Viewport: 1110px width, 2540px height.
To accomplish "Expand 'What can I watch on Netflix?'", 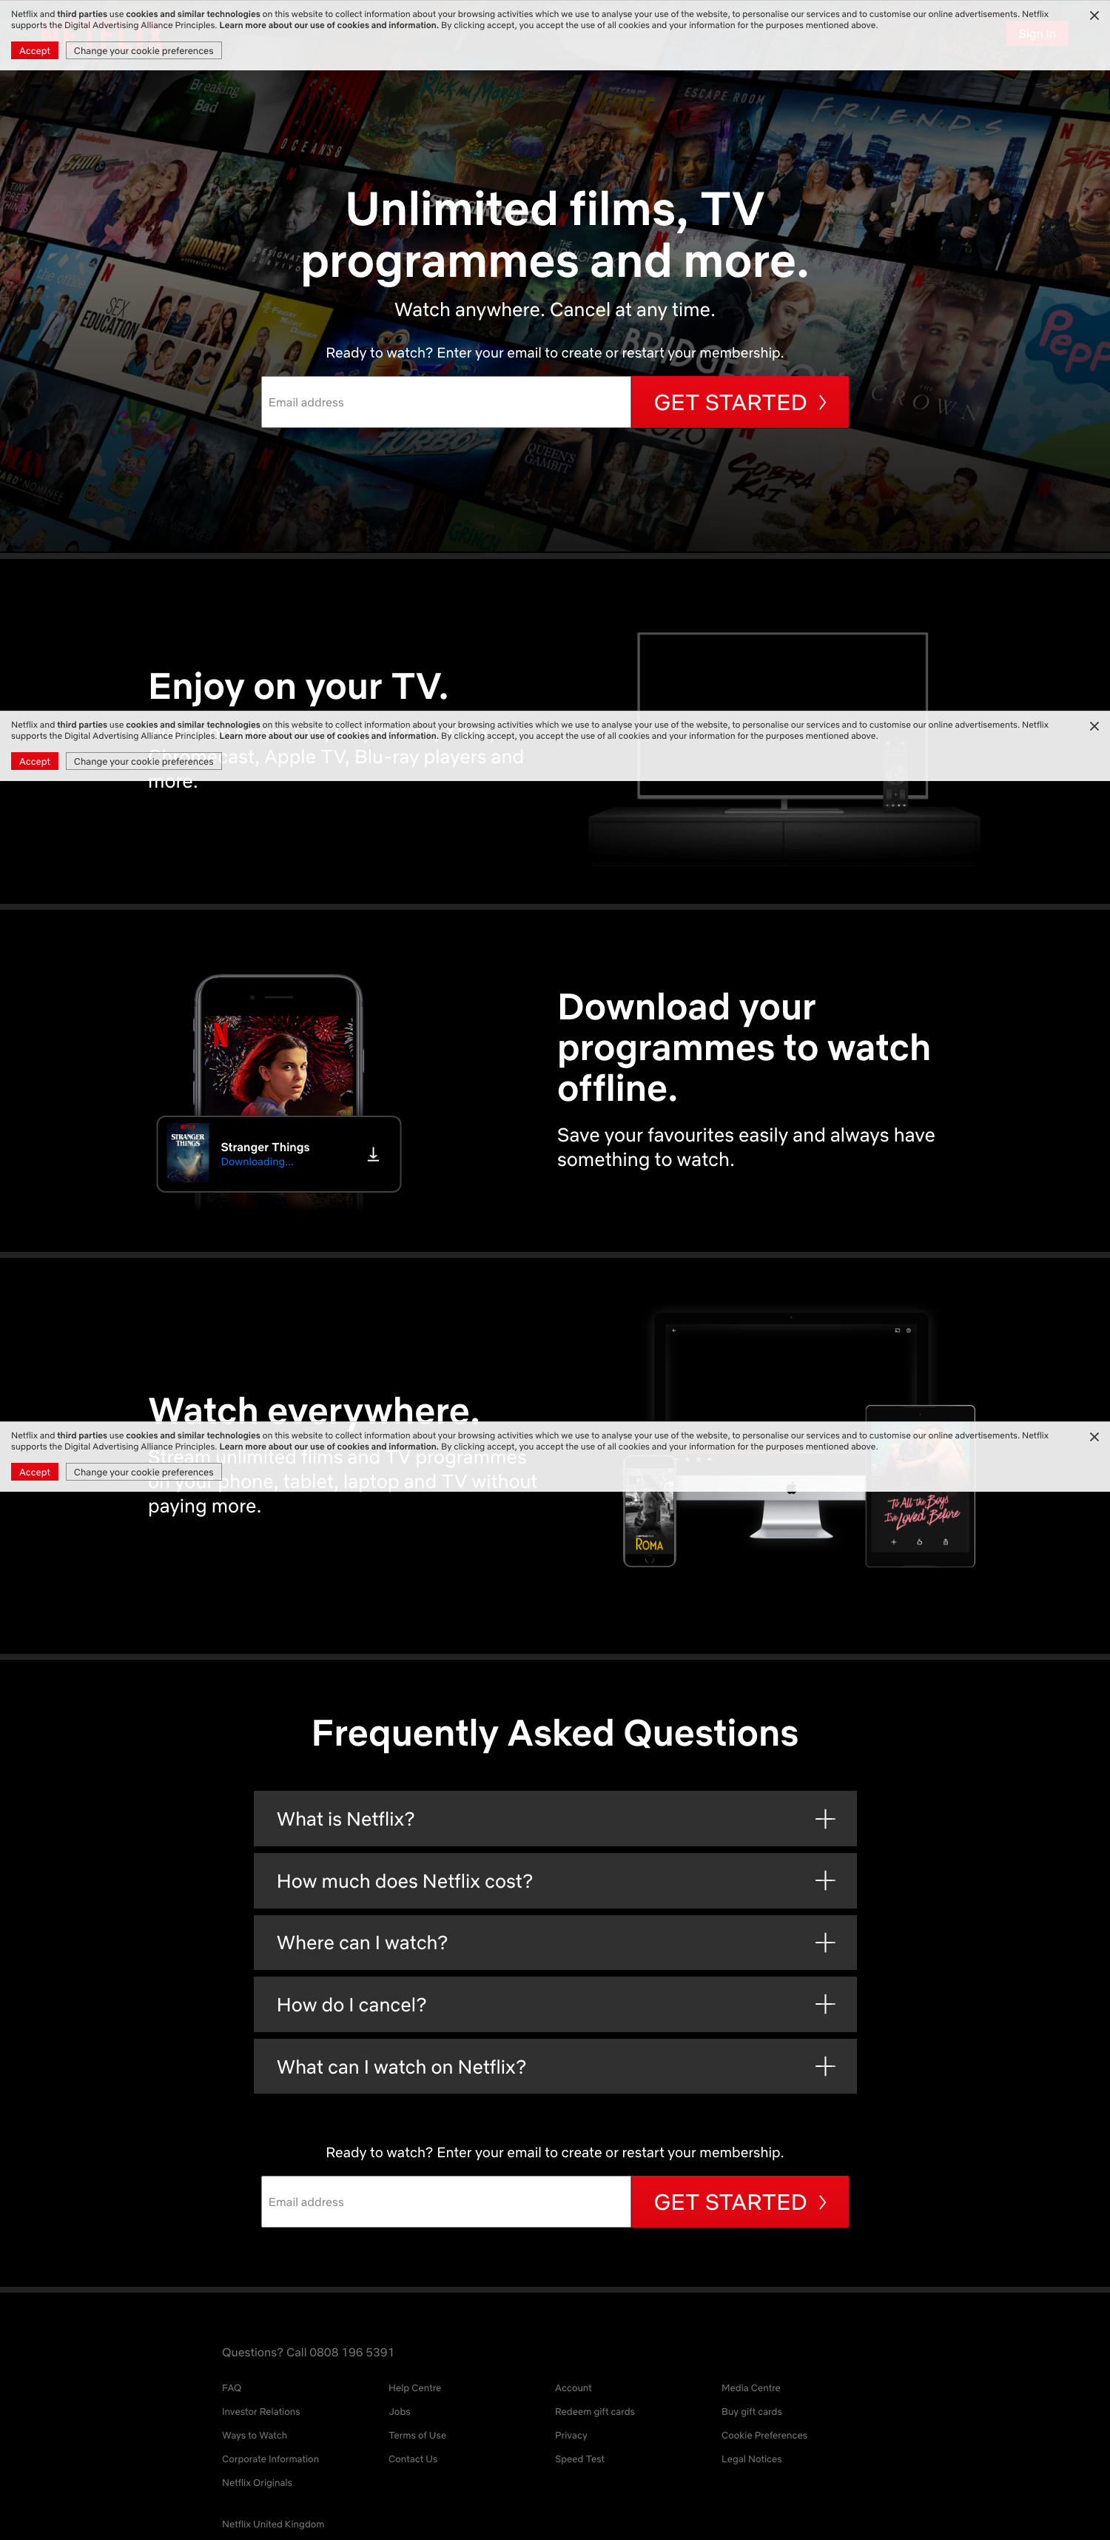I will (x=555, y=2067).
